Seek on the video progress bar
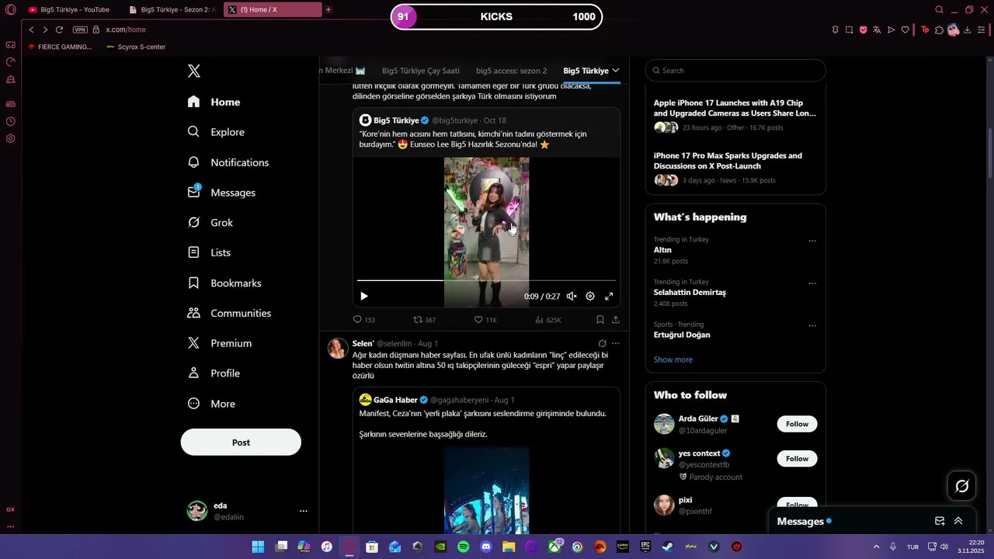Viewport: 994px width, 559px height. click(486, 280)
